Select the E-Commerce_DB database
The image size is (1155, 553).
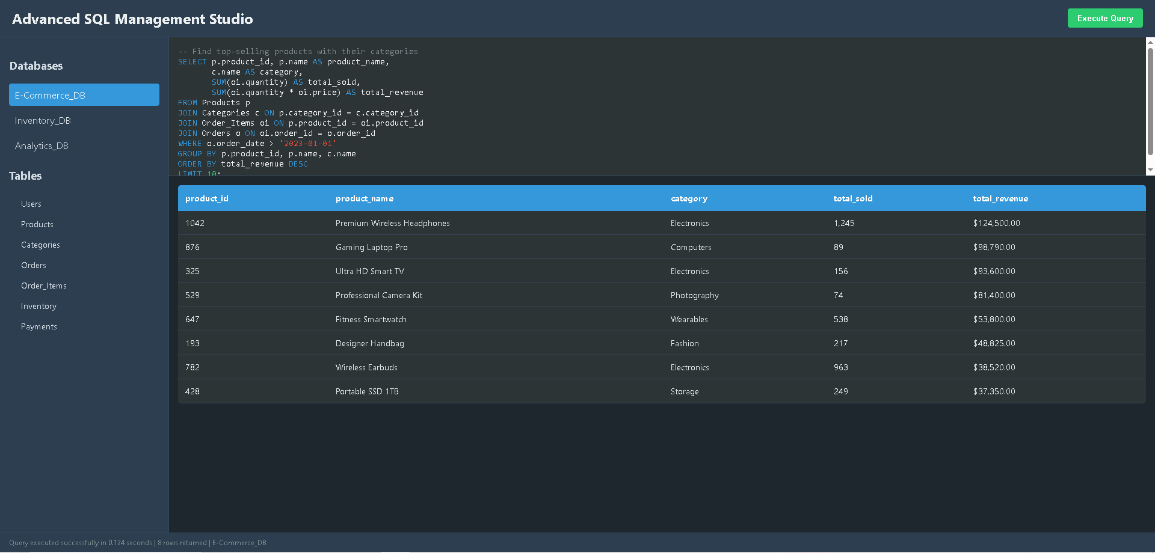click(x=84, y=95)
